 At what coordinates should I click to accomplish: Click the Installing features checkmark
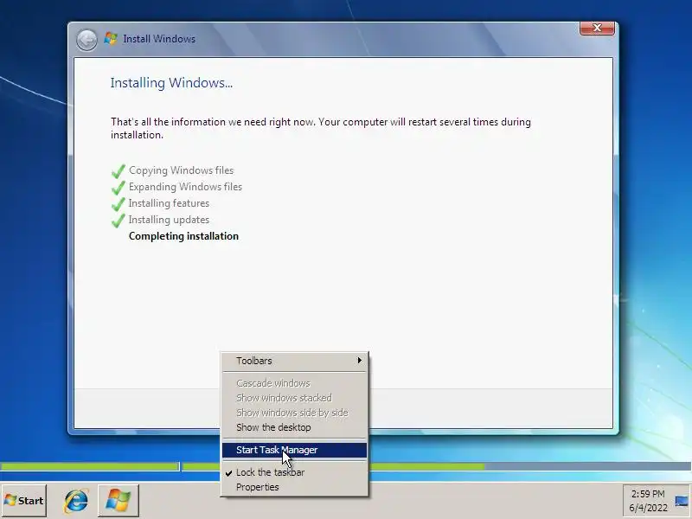coord(119,204)
